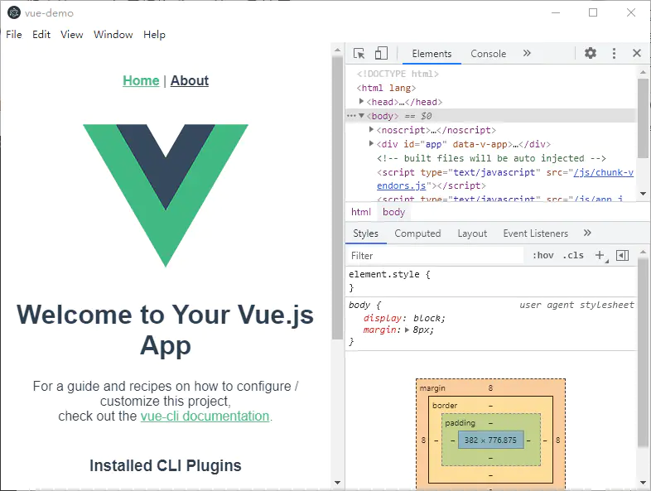Screen dimensions: 651x491
Task: Collapse the body element node
Action: coord(362,116)
